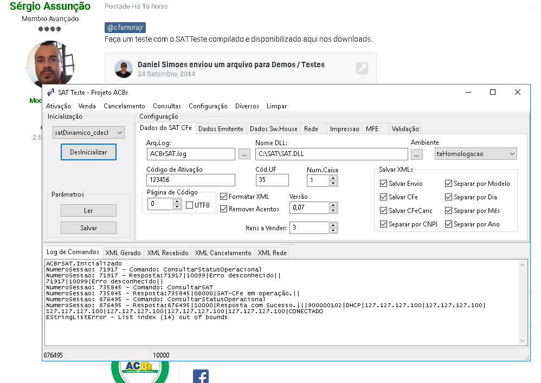
Task: Uncheck the Salvar CFe checkbox
Action: click(383, 197)
